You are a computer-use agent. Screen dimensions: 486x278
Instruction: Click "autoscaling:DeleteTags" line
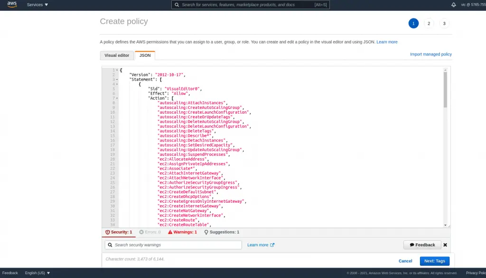(186, 131)
